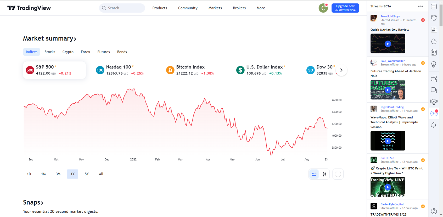
Task: Set chart range to All
Action: [x=101, y=174]
